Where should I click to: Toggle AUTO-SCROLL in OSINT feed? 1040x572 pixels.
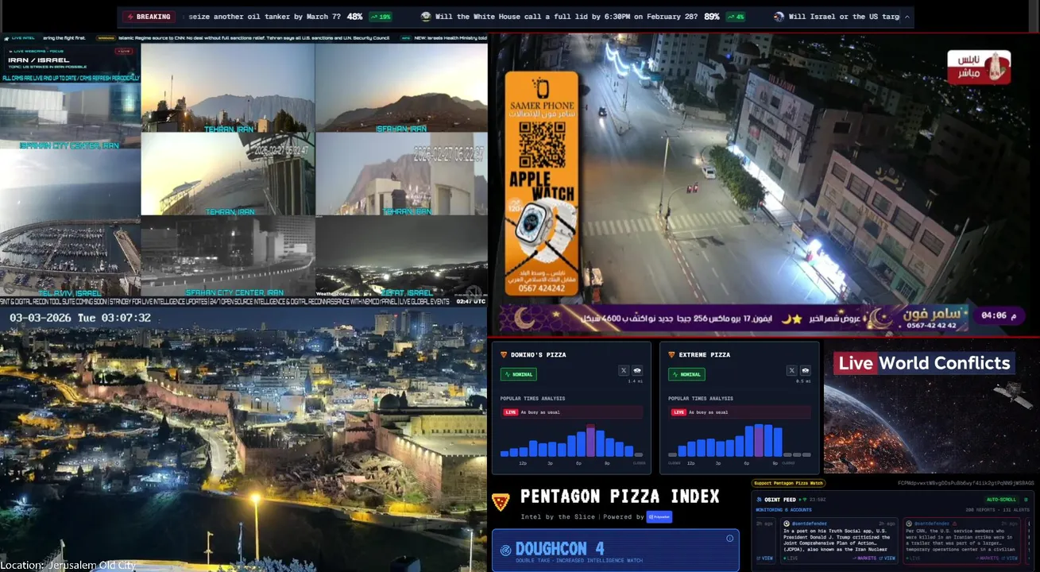click(1001, 500)
